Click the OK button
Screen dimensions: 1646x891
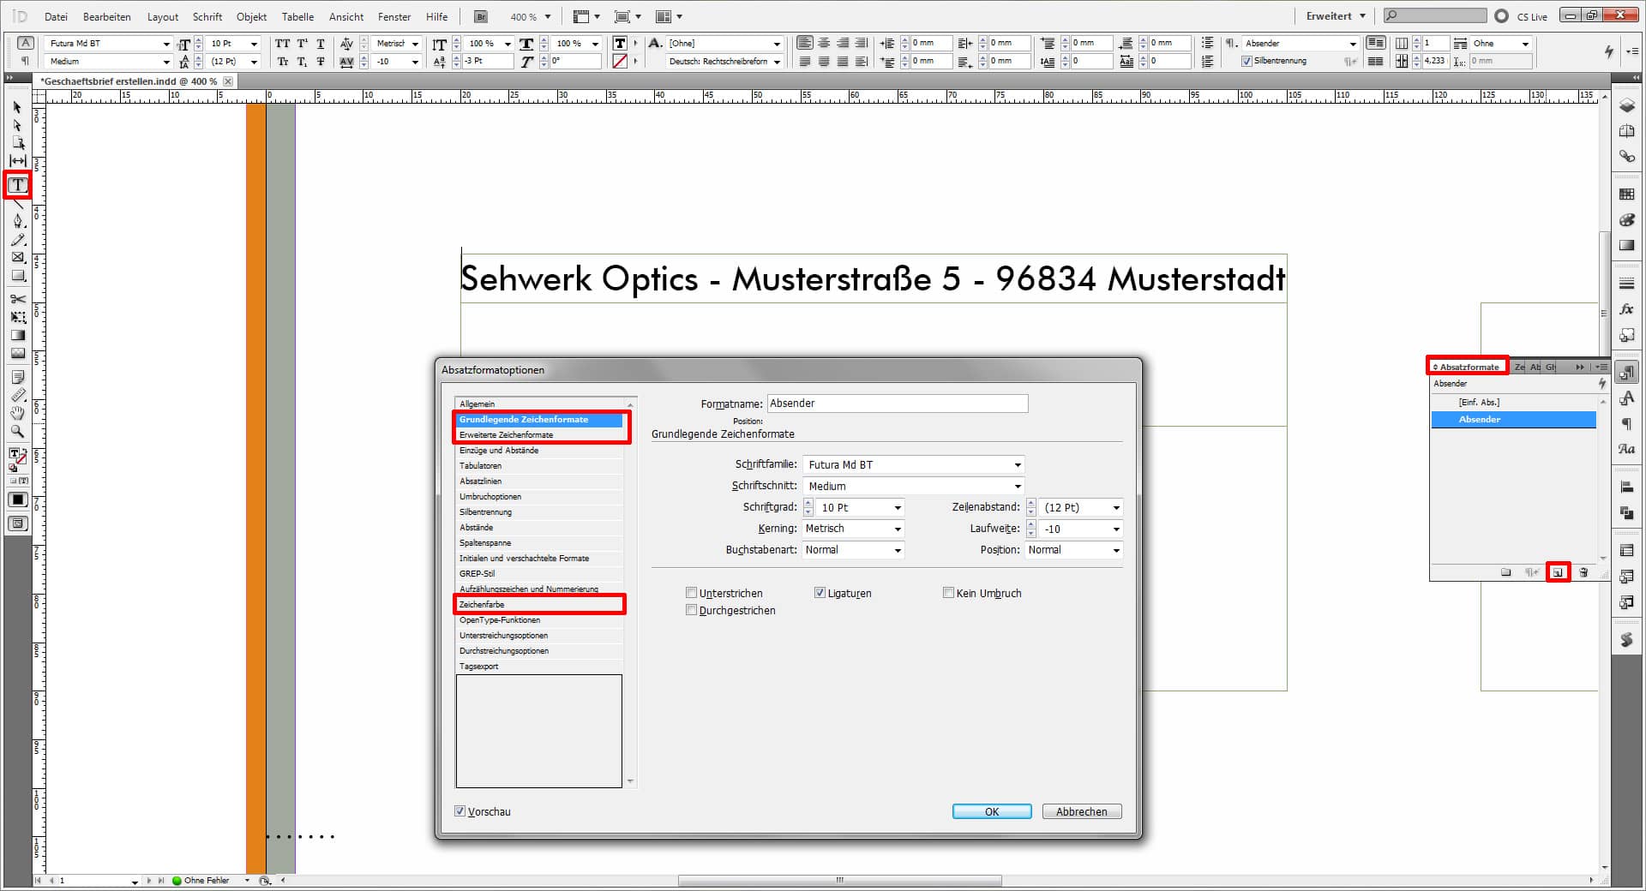pos(991,811)
